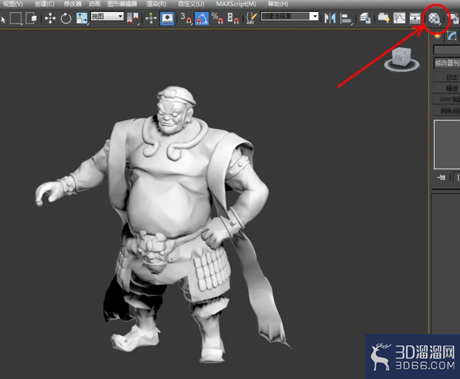Open the 自定义(U) menu
This screenshot has width=460, height=379.
click(191, 4)
